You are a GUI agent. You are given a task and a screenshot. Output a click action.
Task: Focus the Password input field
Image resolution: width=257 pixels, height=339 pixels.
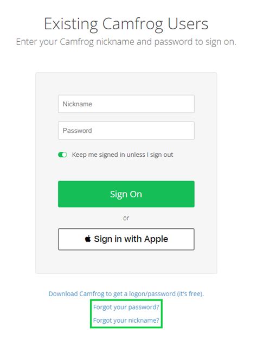[x=126, y=131]
